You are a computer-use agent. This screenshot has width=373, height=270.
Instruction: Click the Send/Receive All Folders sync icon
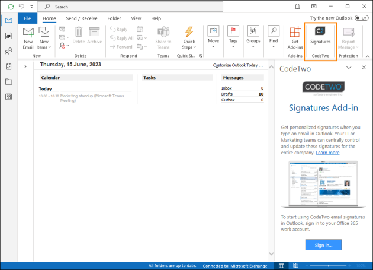click(11, 7)
